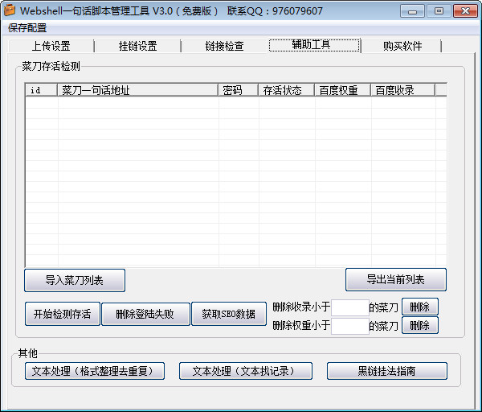This screenshot has width=482, height=412.
Task: Switch to the 上传设置 tab
Action: pos(51,46)
